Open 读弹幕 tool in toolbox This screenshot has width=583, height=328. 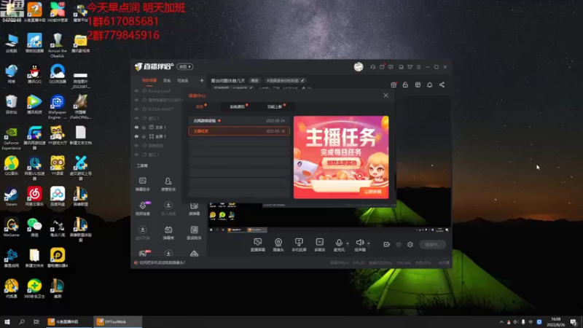[x=194, y=209]
